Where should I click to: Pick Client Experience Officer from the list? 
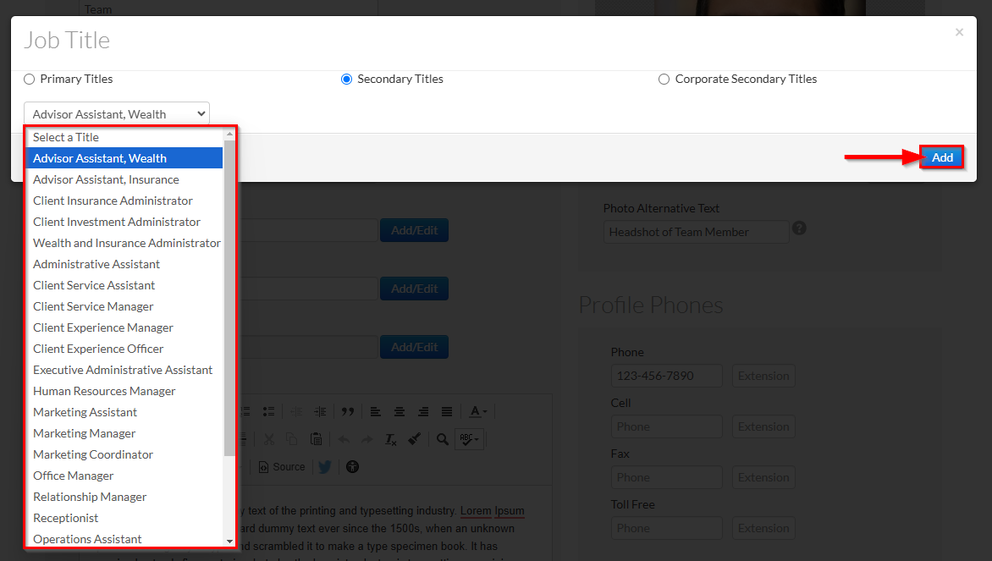(124, 349)
